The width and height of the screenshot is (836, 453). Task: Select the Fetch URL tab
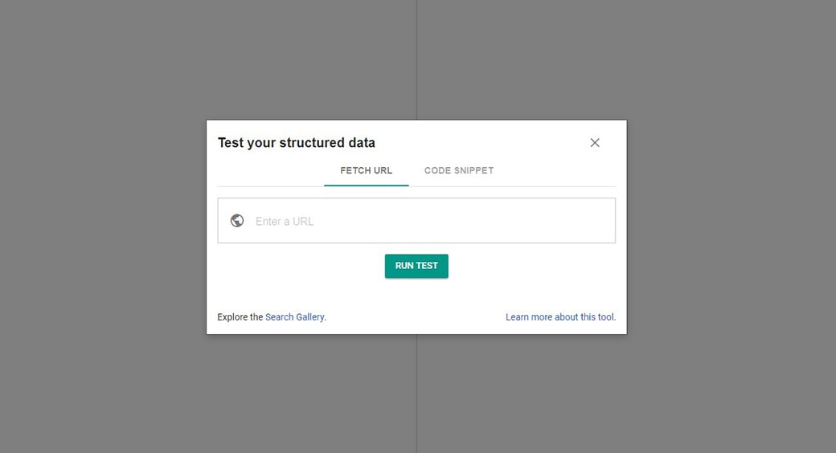click(367, 170)
